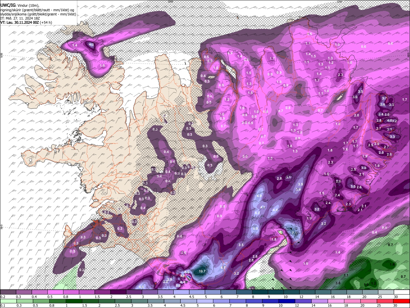
Task: Pick the dark teal 8 snow swatch
Action: click(x=260, y=292)
